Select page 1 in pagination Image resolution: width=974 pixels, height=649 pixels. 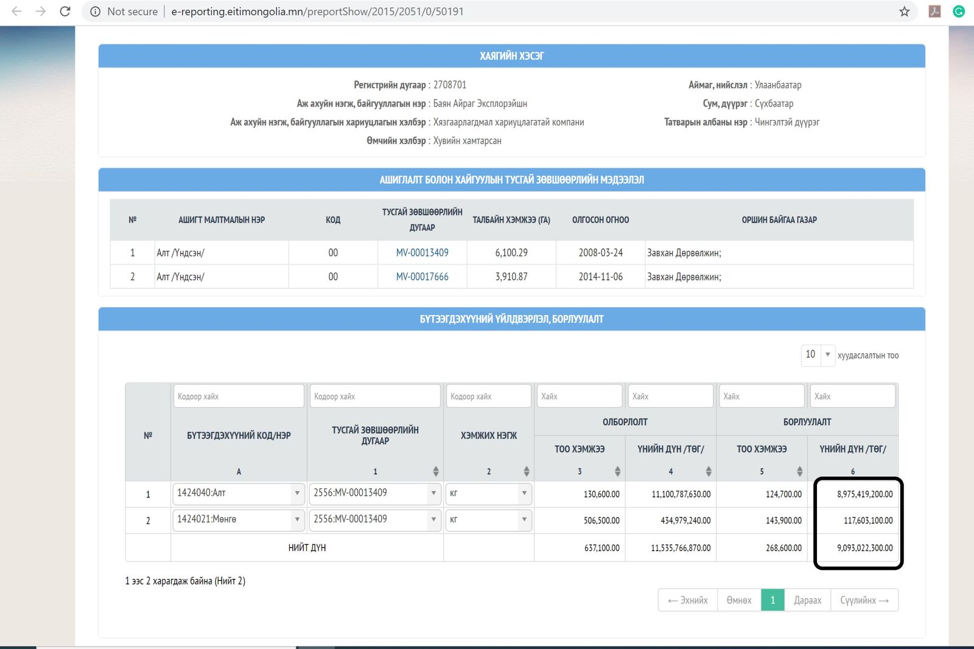773,600
